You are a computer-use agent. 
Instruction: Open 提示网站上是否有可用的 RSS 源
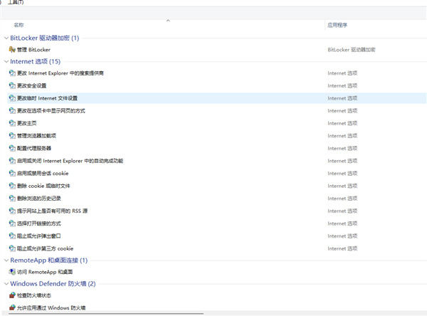(52, 211)
